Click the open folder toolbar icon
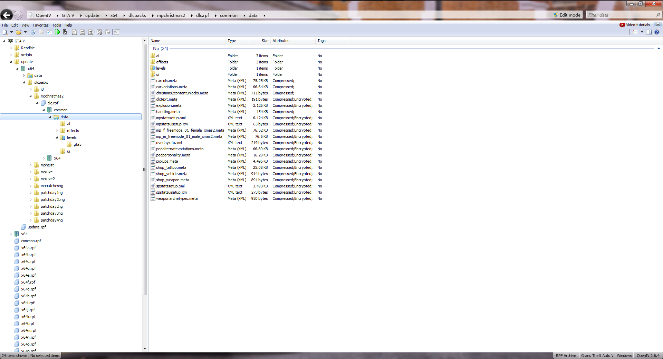The width and height of the screenshot is (663, 359). [x=19, y=32]
